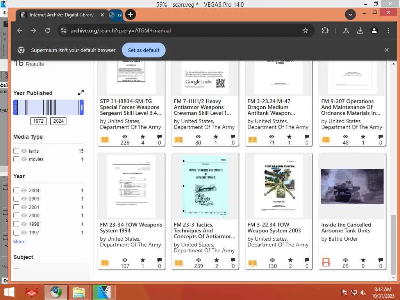Open a new browser tab
This screenshot has height=300, width=400.
click(x=130, y=14)
